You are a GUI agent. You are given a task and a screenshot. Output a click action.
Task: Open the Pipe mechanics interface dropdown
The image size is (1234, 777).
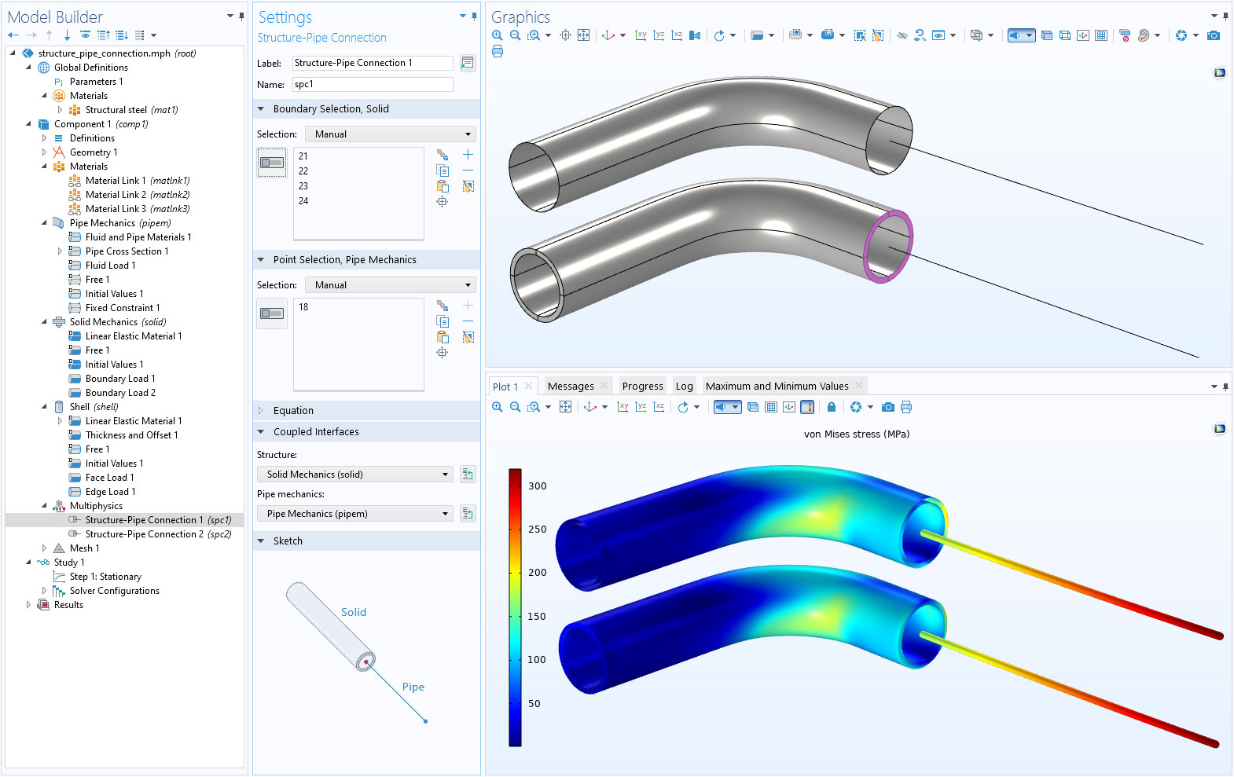click(x=356, y=514)
